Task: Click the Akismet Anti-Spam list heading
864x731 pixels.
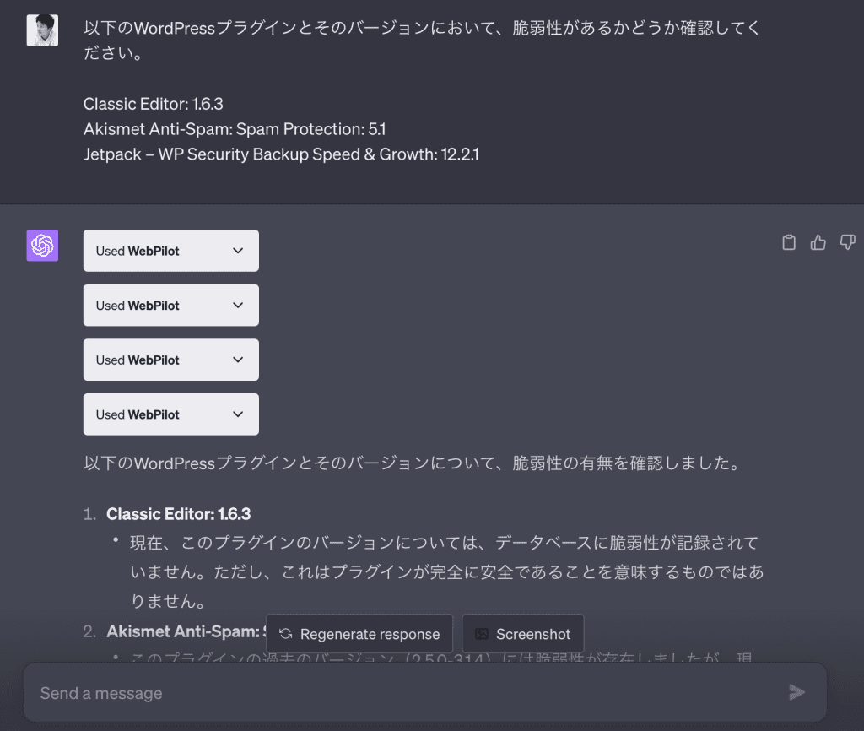Action: 183,631
